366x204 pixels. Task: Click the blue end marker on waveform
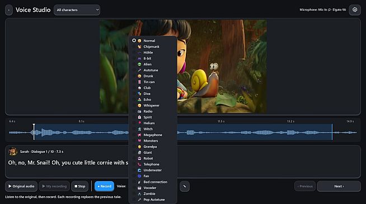(x=332, y=132)
